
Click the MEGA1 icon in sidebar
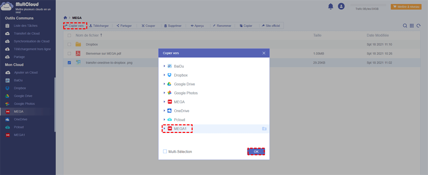8,135
